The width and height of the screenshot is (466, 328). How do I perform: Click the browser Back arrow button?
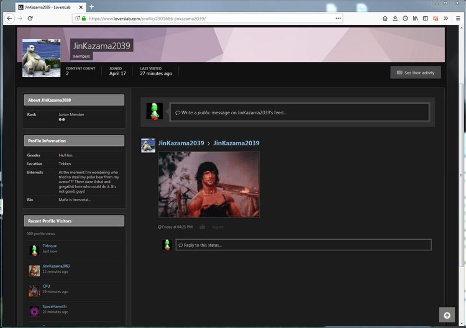[x=9, y=19]
